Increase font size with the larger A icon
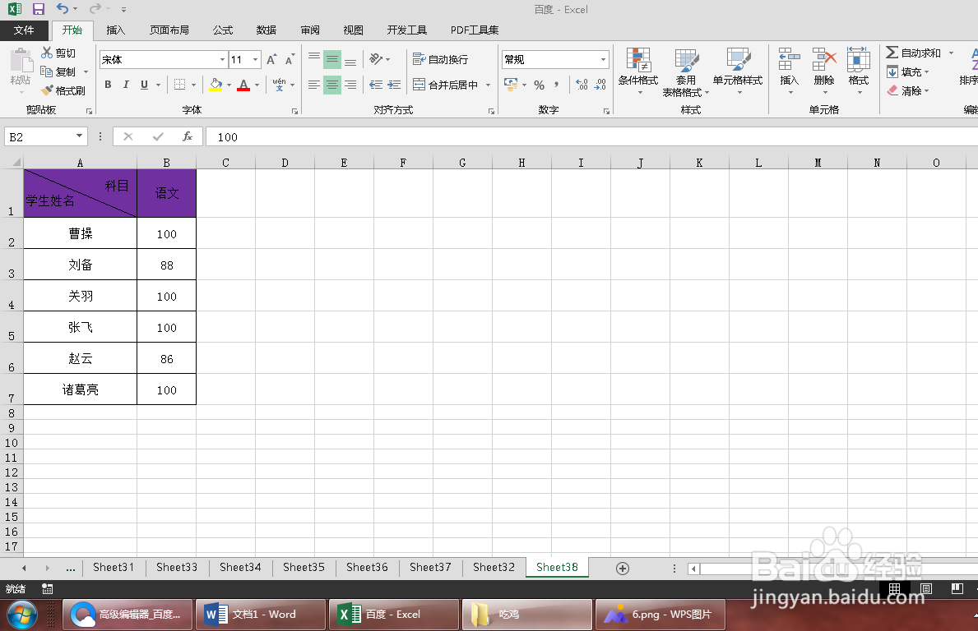 click(271, 60)
